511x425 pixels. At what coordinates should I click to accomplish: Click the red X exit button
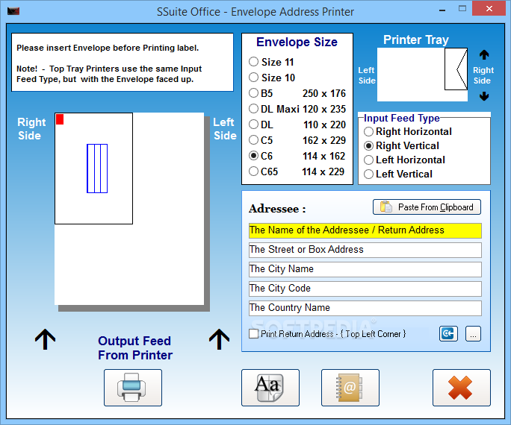point(461,387)
